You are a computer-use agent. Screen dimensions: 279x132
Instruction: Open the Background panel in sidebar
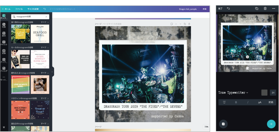tap(4, 52)
